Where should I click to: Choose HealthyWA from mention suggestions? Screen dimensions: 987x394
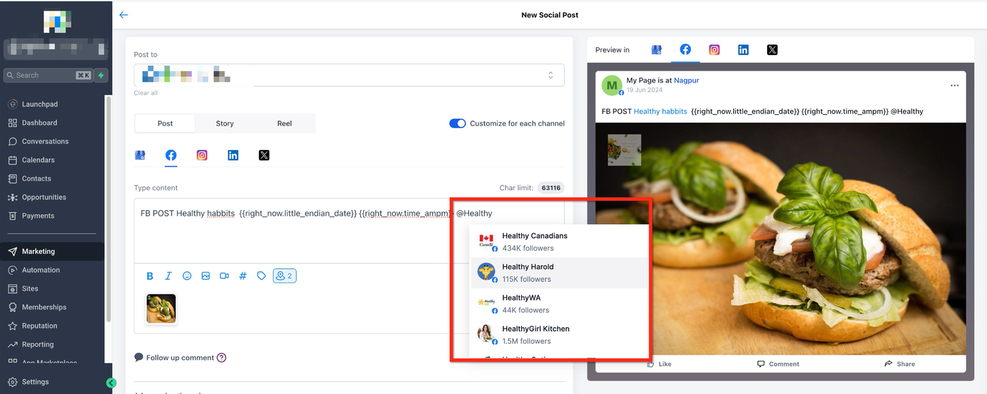(559, 304)
